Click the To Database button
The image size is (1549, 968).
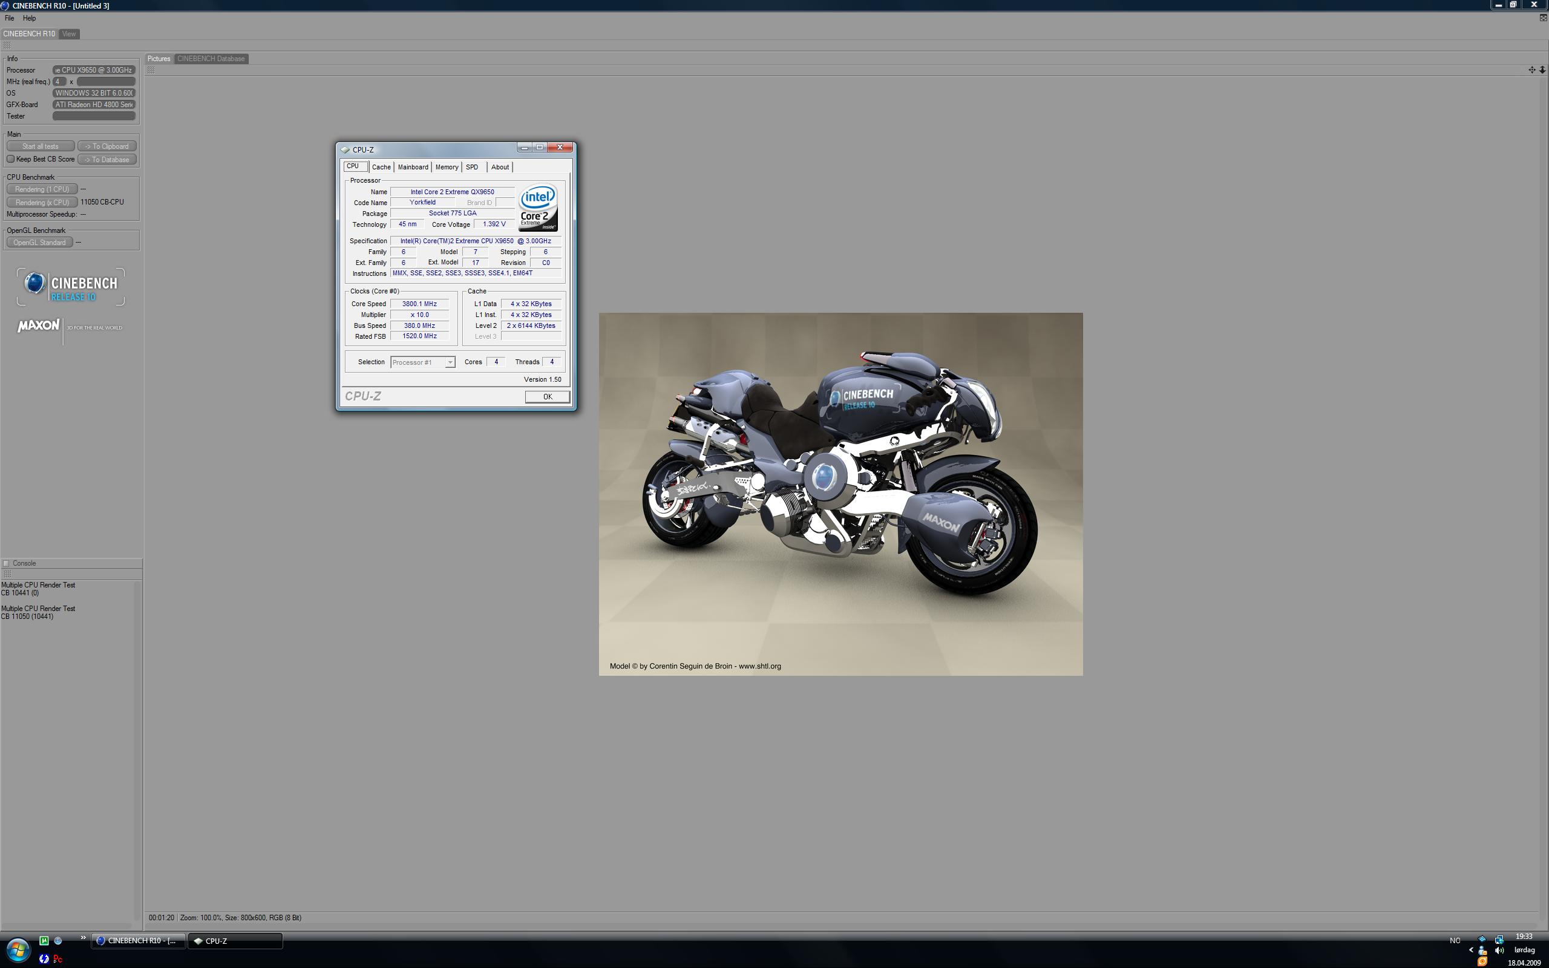[x=107, y=159]
